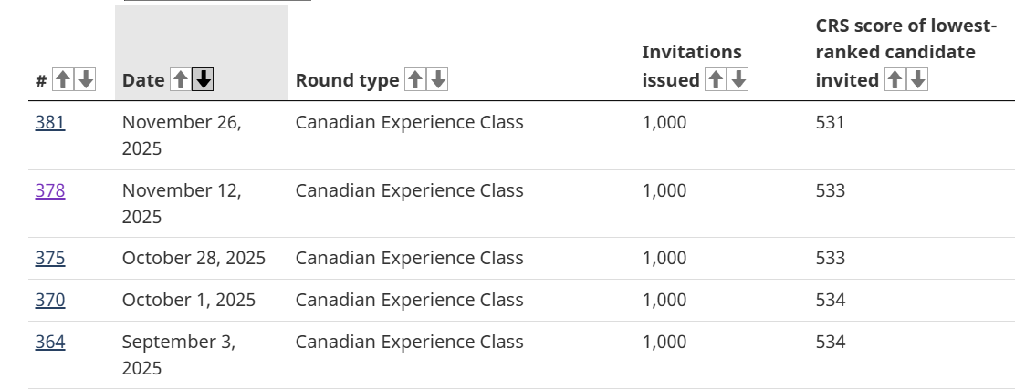Sort # column descending arrow
Screen dimensions: 1015x389
point(86,80)
